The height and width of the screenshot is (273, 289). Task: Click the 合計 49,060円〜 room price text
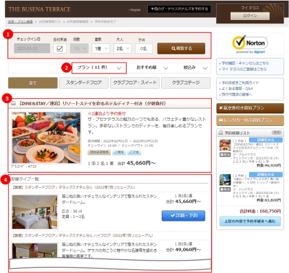pyautogui.click(x=183, y=250)
